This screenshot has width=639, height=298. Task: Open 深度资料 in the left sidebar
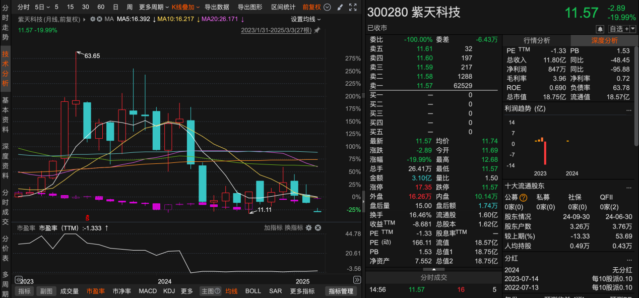coord(6,161)
